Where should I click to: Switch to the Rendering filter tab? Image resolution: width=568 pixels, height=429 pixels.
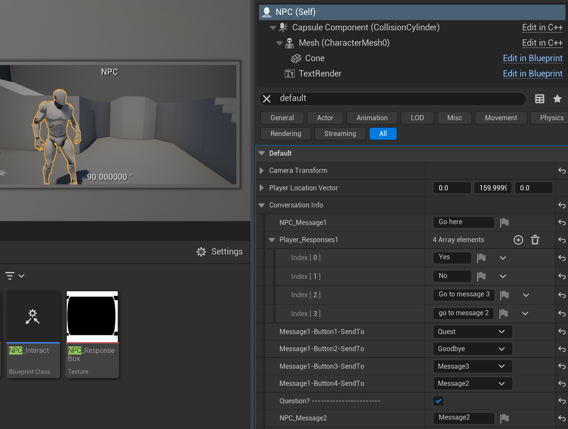[x=285, y=134]
